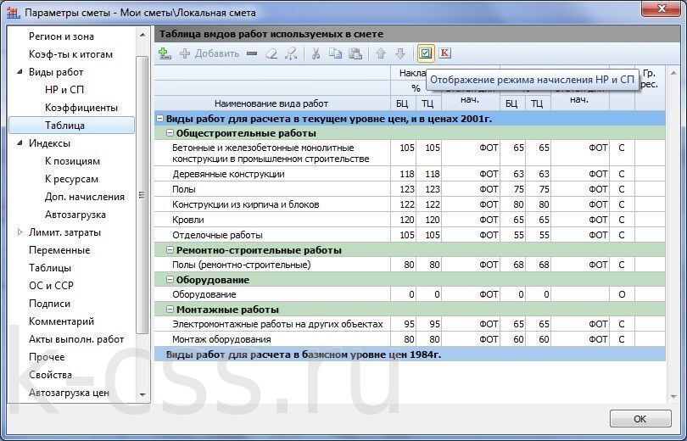This screenshot has height=441, width=687.
Task: Select Коэффициенты in sidebar
Action: tap(81, 108)
